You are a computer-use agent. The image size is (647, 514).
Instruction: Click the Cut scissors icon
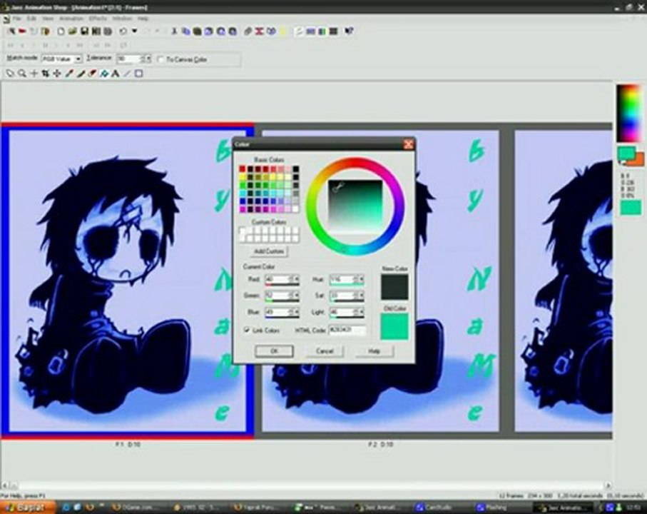click(174, 31)
